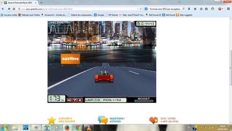Click the speedometer reading 173
This screenshot has height=131, width=232.
click(57, 99)
